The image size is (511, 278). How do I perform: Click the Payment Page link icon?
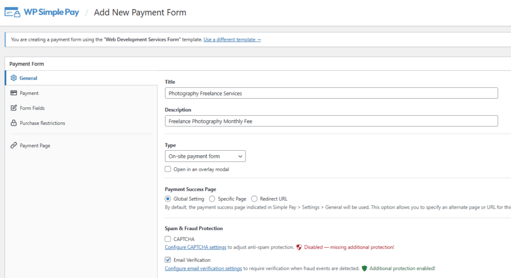pyautogui.click(x=13, y=146)
